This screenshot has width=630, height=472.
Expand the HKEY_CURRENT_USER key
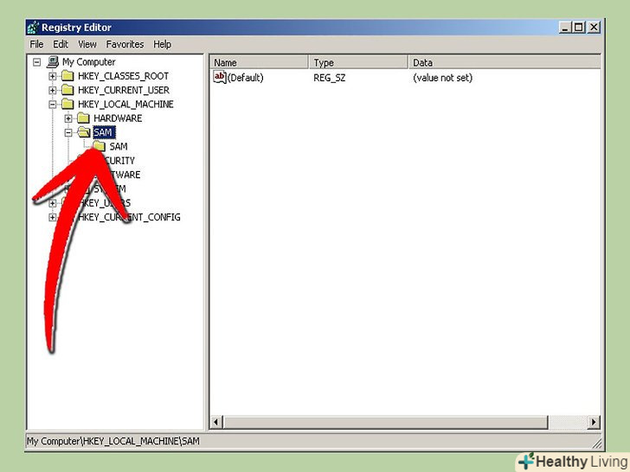[x=53, y=90]
